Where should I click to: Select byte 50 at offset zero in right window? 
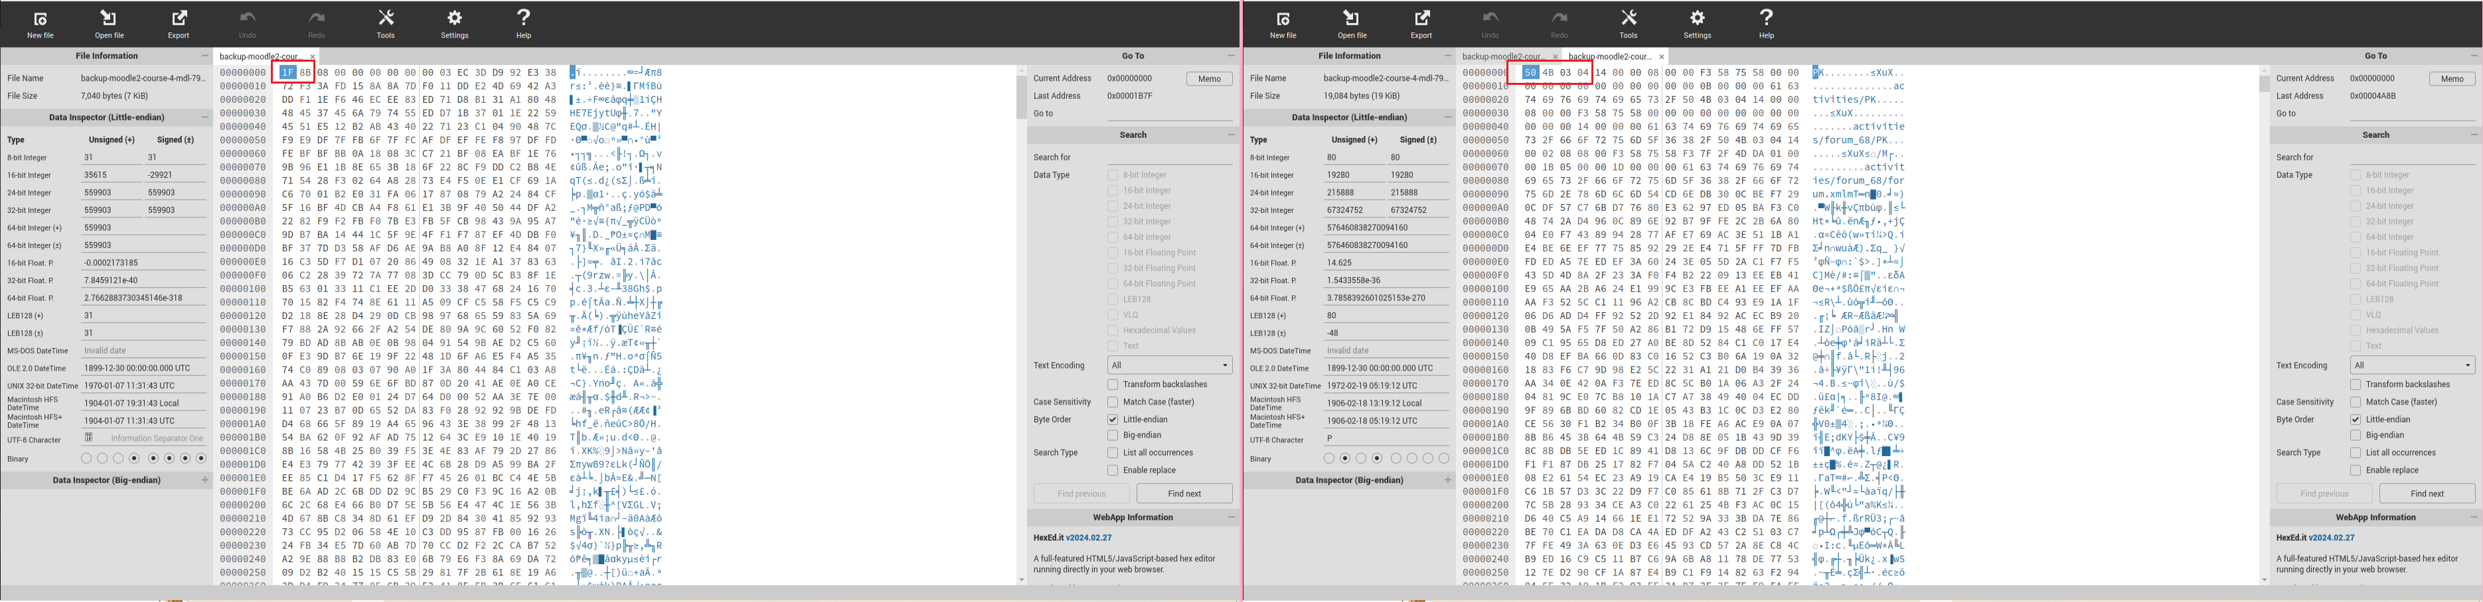(x=1531, y=72)
